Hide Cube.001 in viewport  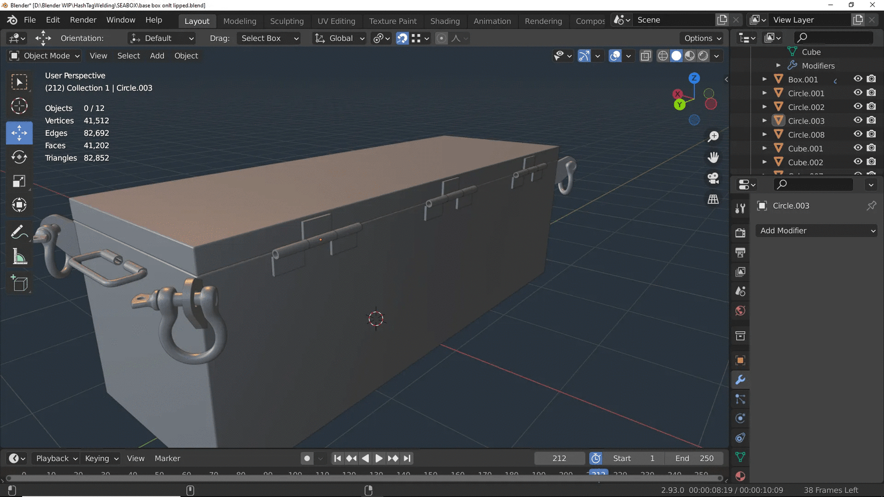pyautogui.click(x=858, y=148)
